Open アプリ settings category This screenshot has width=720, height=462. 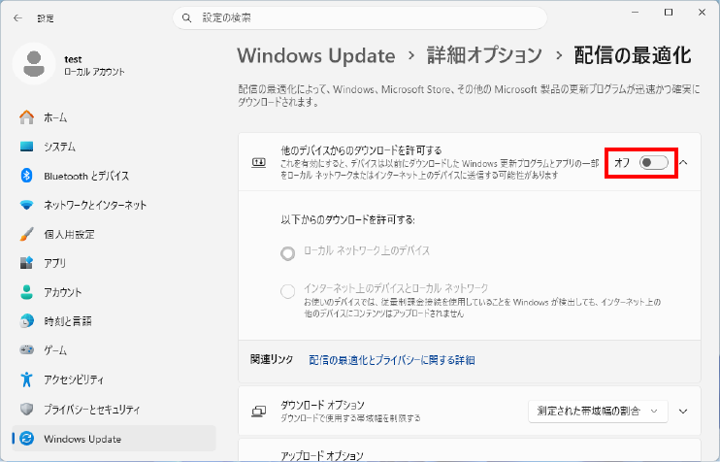[114, 263]
